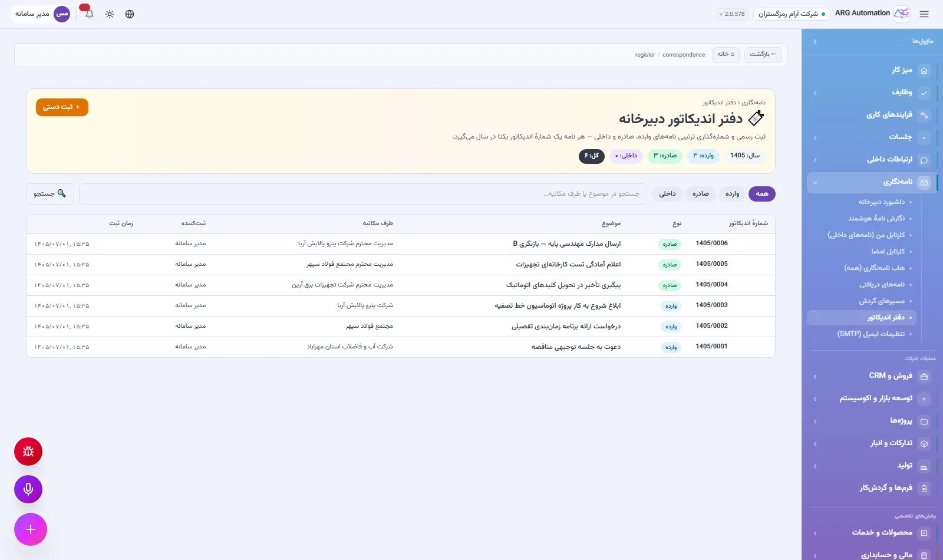Open داشبورد دبیرخانه in the sidebar
The image size is (943, 560).
click(881, 202)
